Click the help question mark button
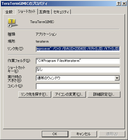Image resolution: width=128 pixels, height=140 pixels. [119, 4]
